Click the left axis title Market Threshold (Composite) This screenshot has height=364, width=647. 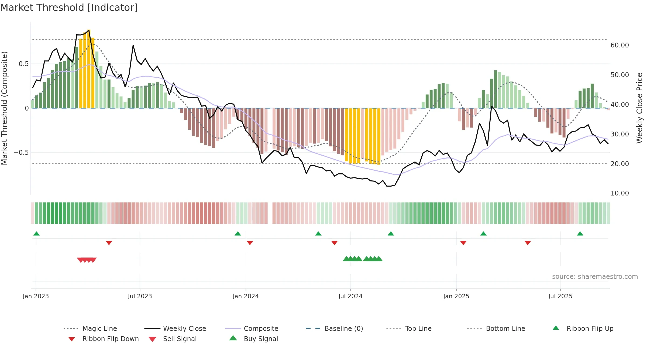[x=4, y=108]
